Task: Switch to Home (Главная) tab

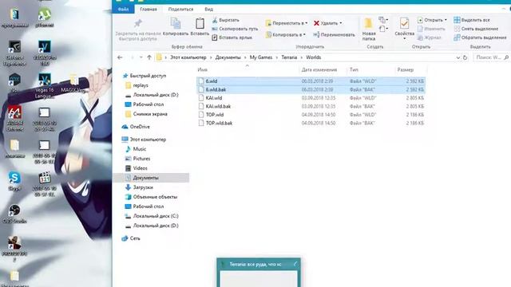Action: 149,9
